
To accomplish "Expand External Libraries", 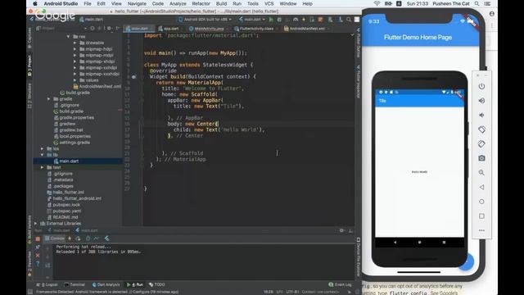I will tap(36, 224).
